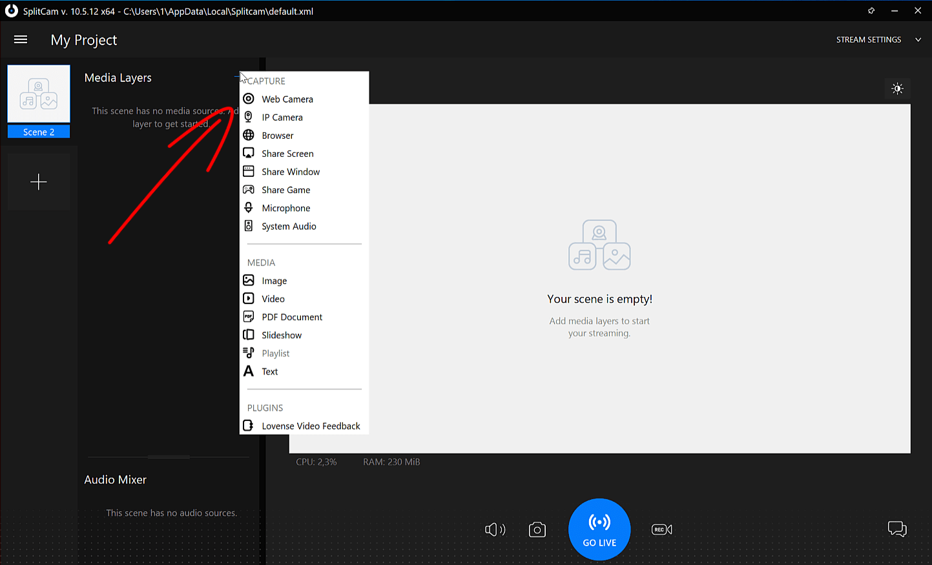Mute audio with the speaker toggle
The height and width of the screenshot is (565, 932).
(495, 529)
